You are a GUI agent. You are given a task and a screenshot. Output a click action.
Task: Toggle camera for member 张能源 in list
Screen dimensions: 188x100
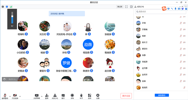(184, 62)
